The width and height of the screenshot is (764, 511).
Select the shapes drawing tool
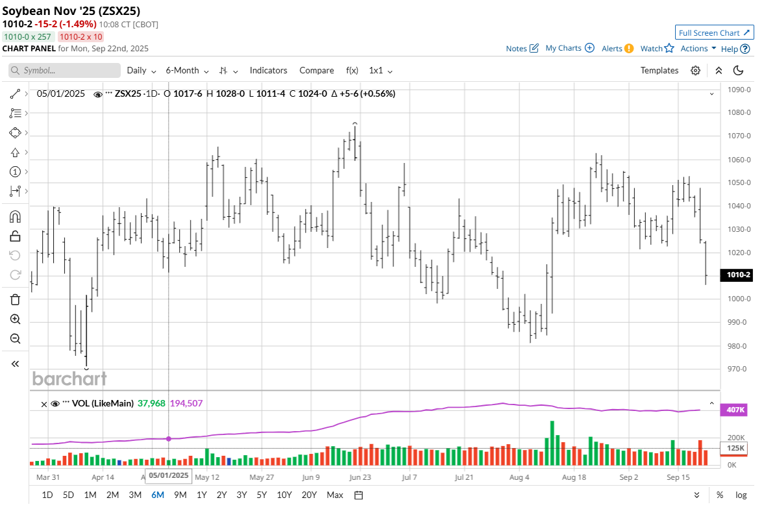click(x=15, y=132)
